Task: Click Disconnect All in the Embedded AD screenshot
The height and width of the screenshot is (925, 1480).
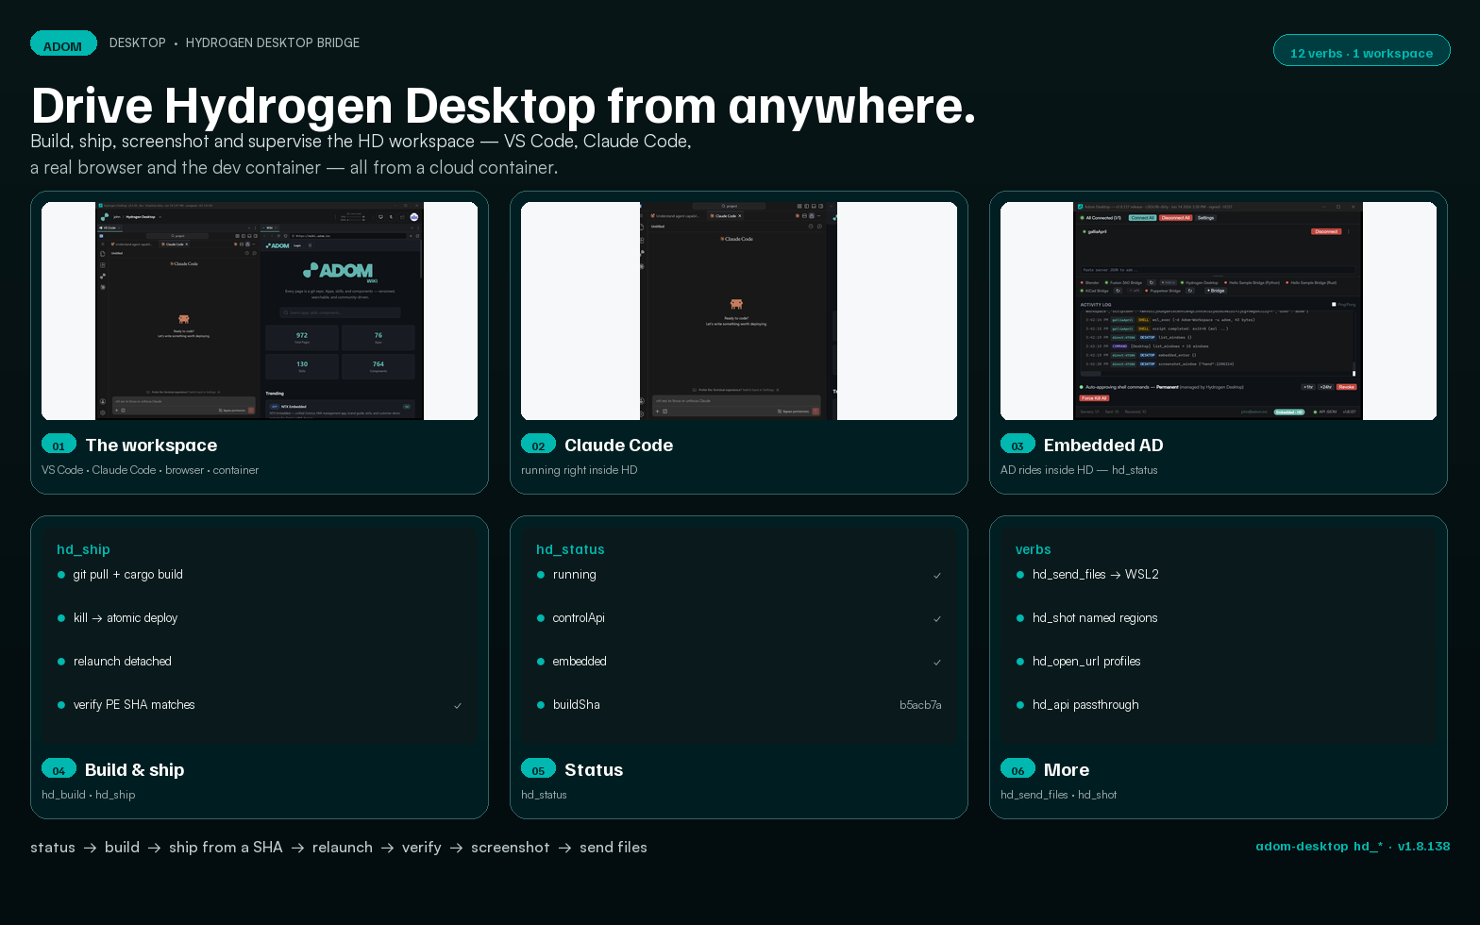Action: [x=1175, y=218]
